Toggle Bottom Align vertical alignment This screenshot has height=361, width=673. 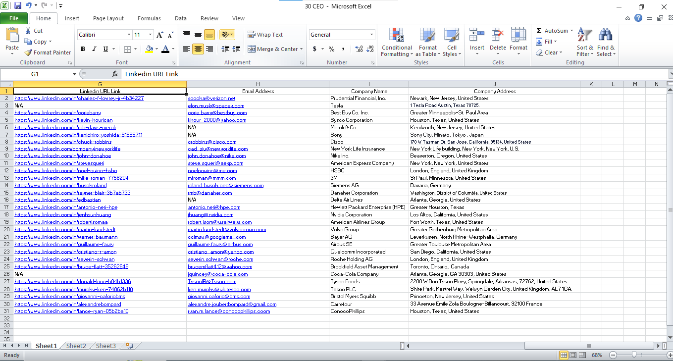click(209, 35)
